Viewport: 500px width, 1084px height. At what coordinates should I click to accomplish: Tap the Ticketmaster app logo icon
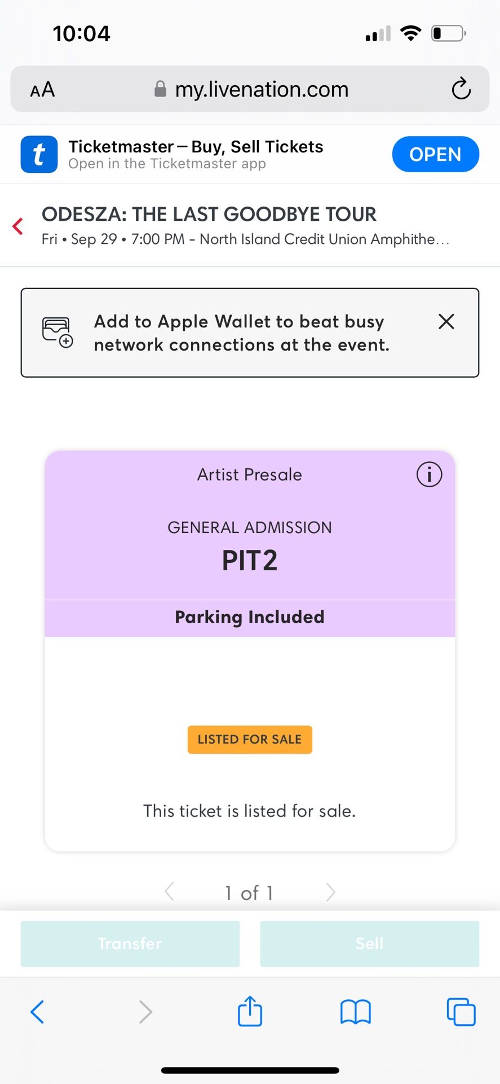[x=39, y=154]
